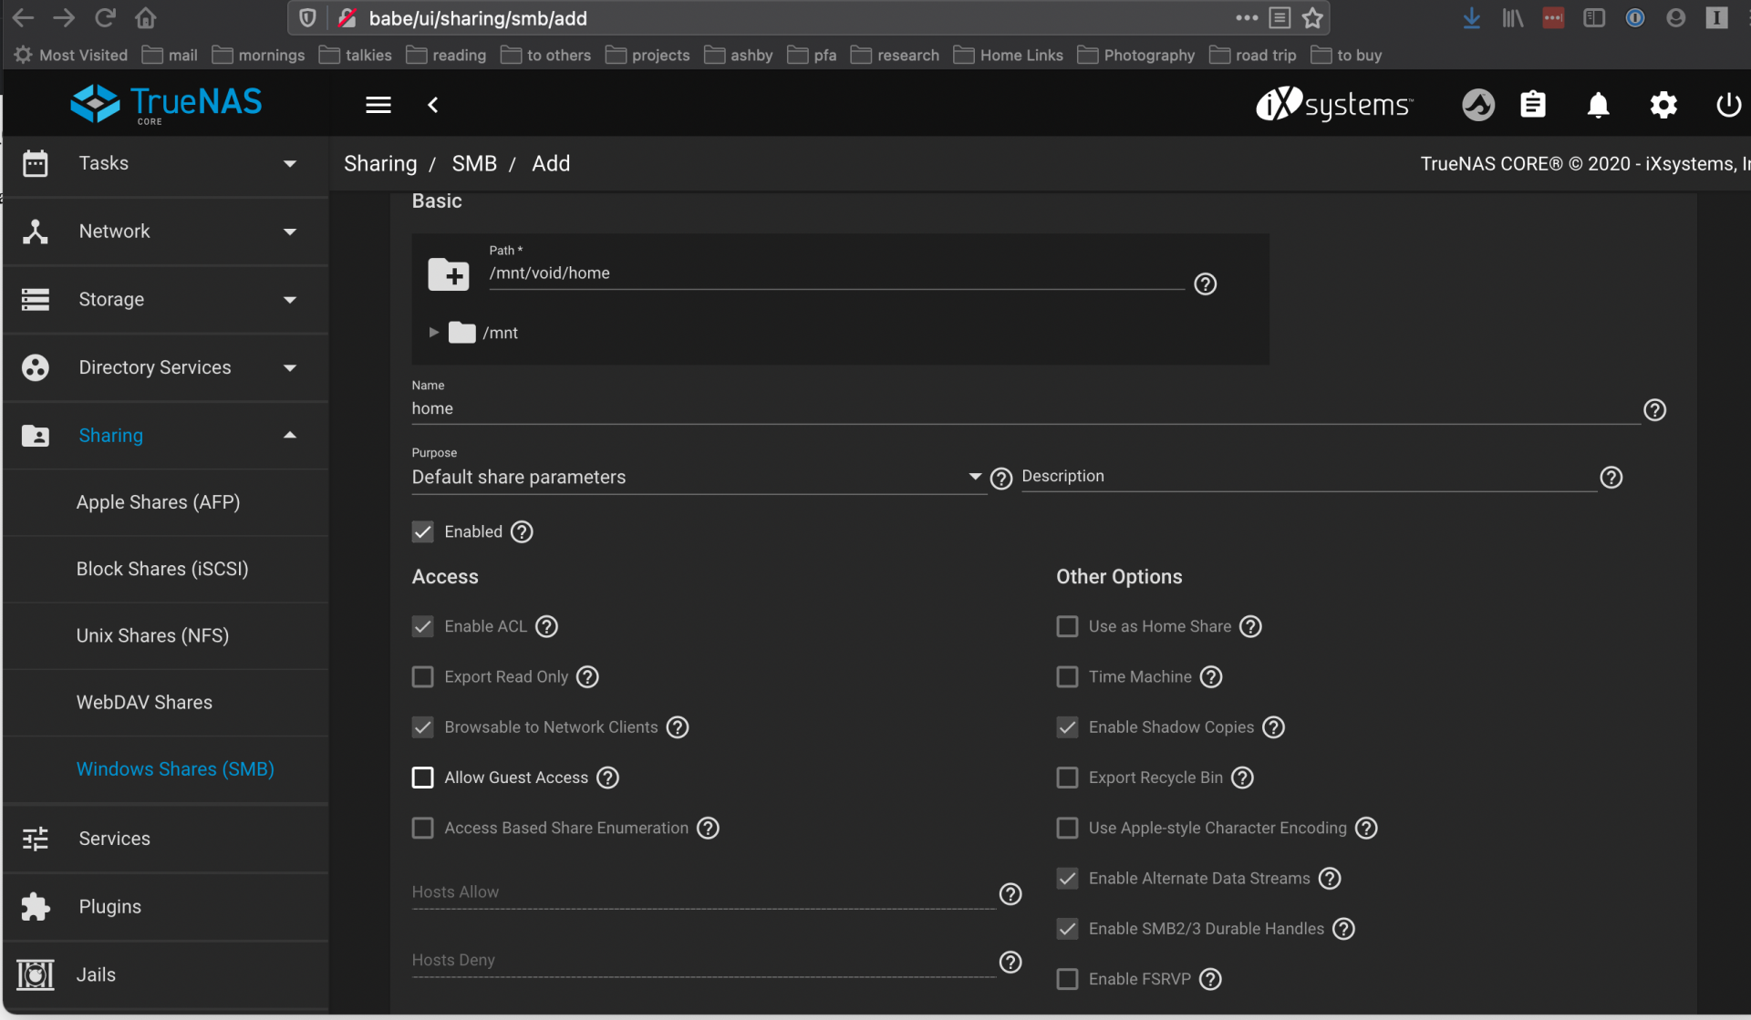Toggle the hamburger sidebar menu

pos(378,105)
